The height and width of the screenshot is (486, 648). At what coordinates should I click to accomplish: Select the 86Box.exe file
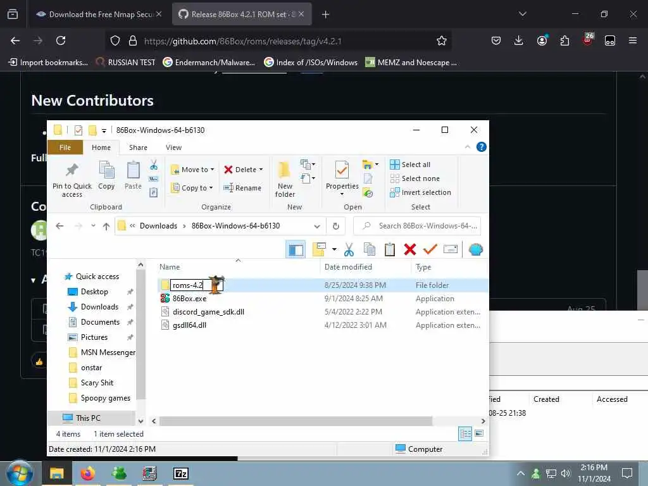tap(189, 299)
